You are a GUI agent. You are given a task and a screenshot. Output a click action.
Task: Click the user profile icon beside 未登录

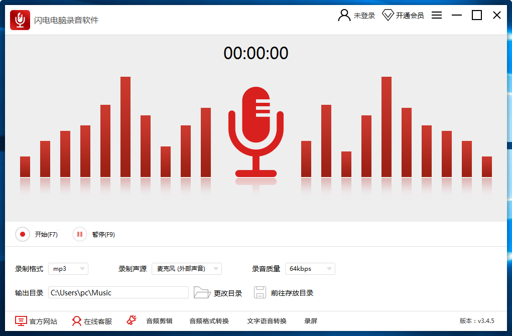pyautogui.click(x=343, y=15)
